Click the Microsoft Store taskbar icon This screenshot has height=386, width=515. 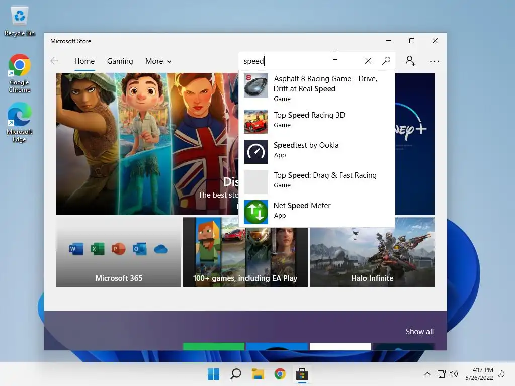point(302,374)
